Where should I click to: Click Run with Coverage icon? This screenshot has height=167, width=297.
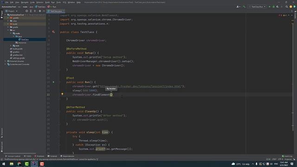[x=278, y=6]
